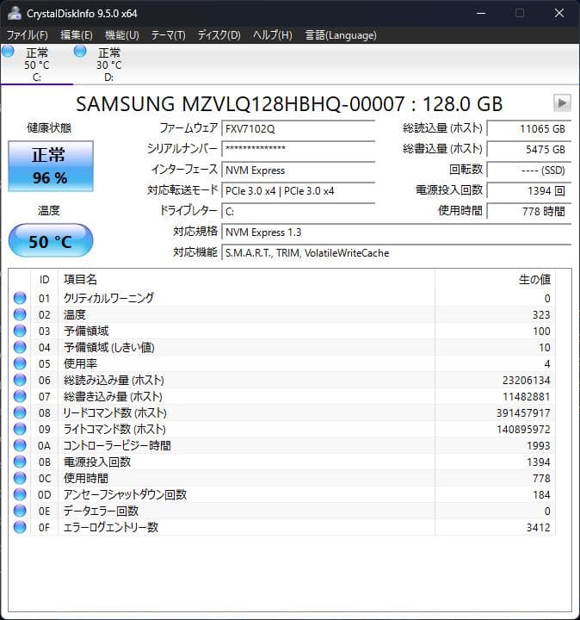Select the データエラー回数 attribute name
The image size is (580, 620).
click(x=102, y=511)
